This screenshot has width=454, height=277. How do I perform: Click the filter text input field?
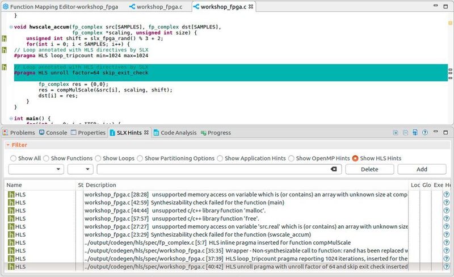pyautogui.click(x=219, y=169)
